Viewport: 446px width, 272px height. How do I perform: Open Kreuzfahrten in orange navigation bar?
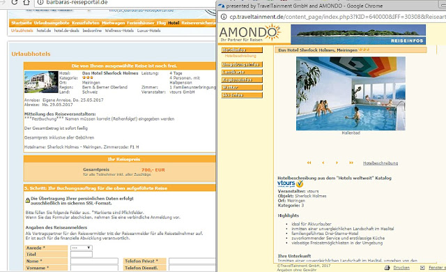[85, 23]
